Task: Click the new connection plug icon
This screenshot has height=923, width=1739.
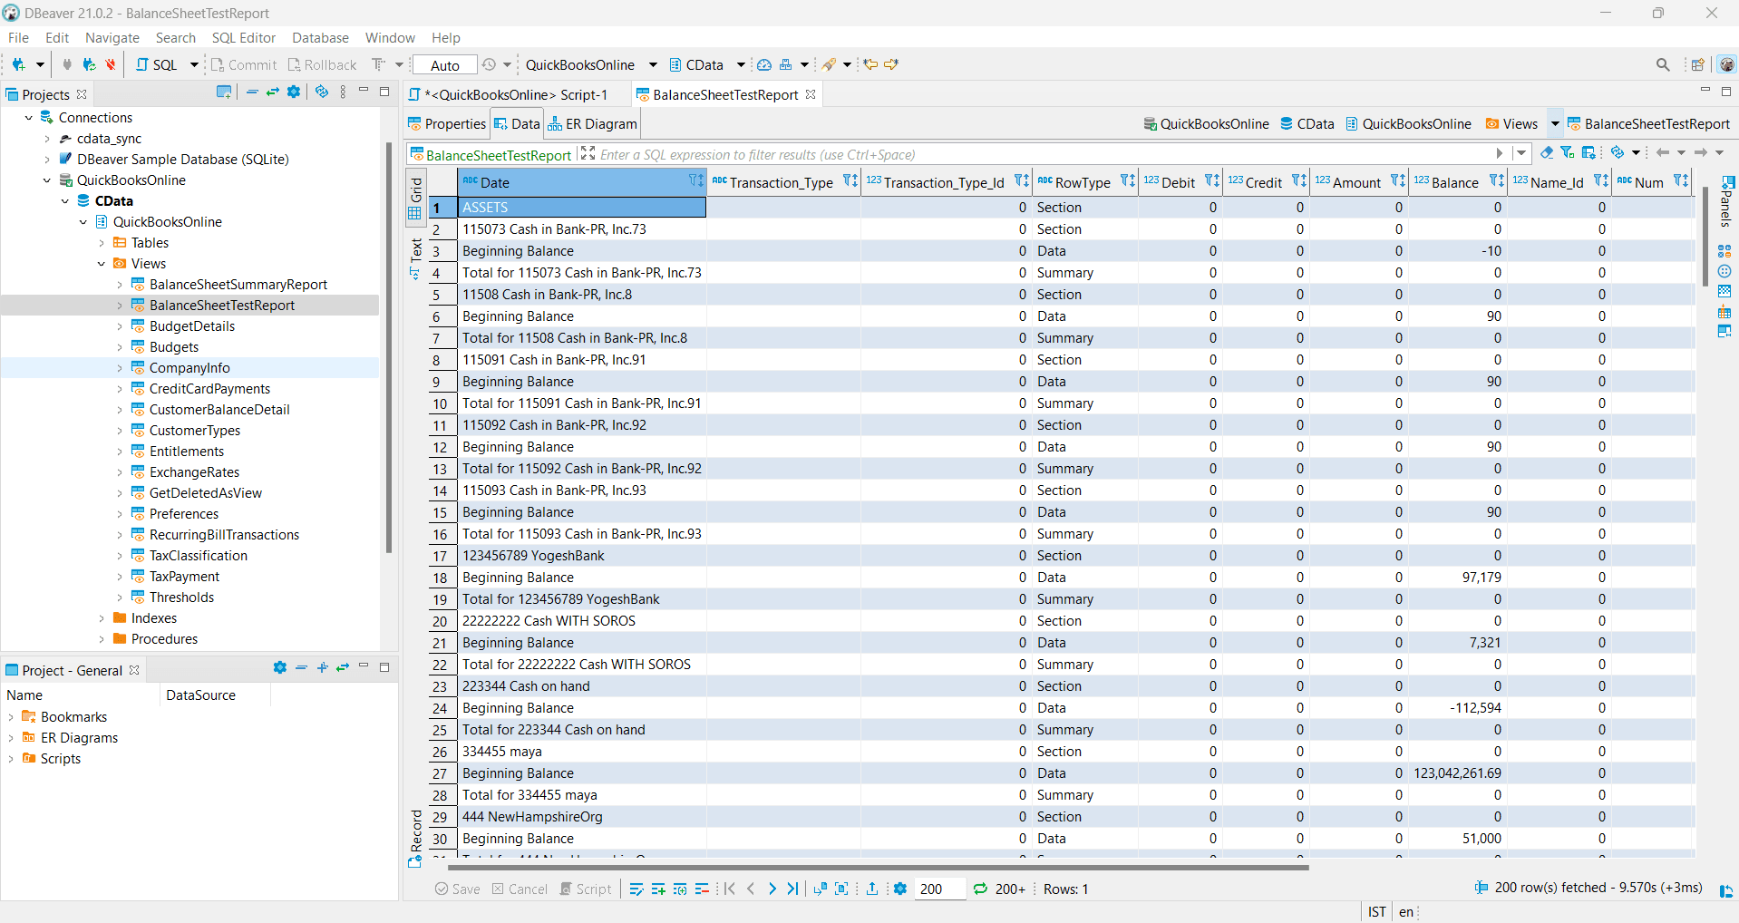Action: 18,64
